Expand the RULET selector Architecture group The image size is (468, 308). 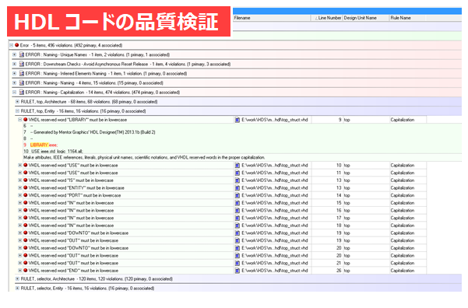tap(17, 278)
